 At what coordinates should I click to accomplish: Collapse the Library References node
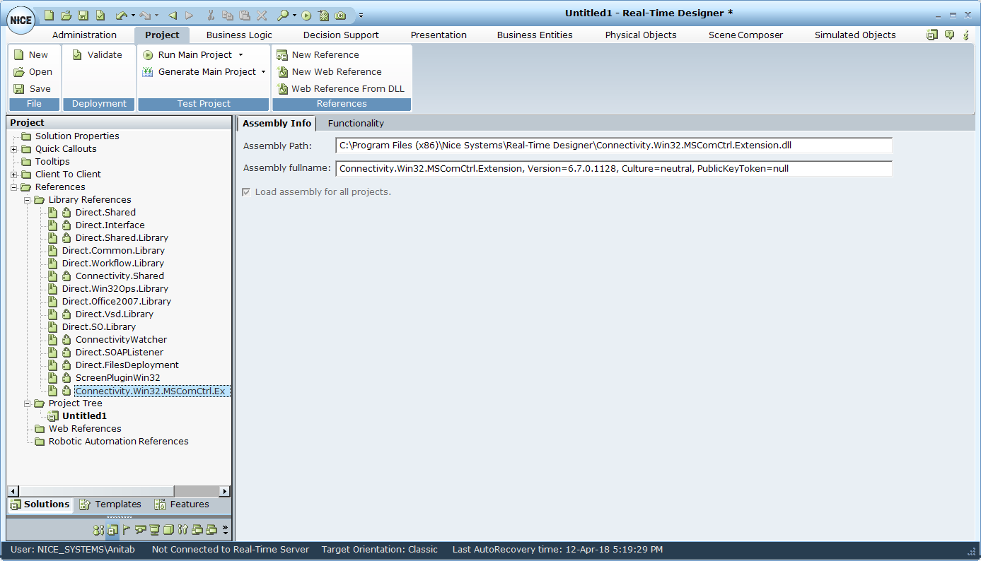point(27,200)
